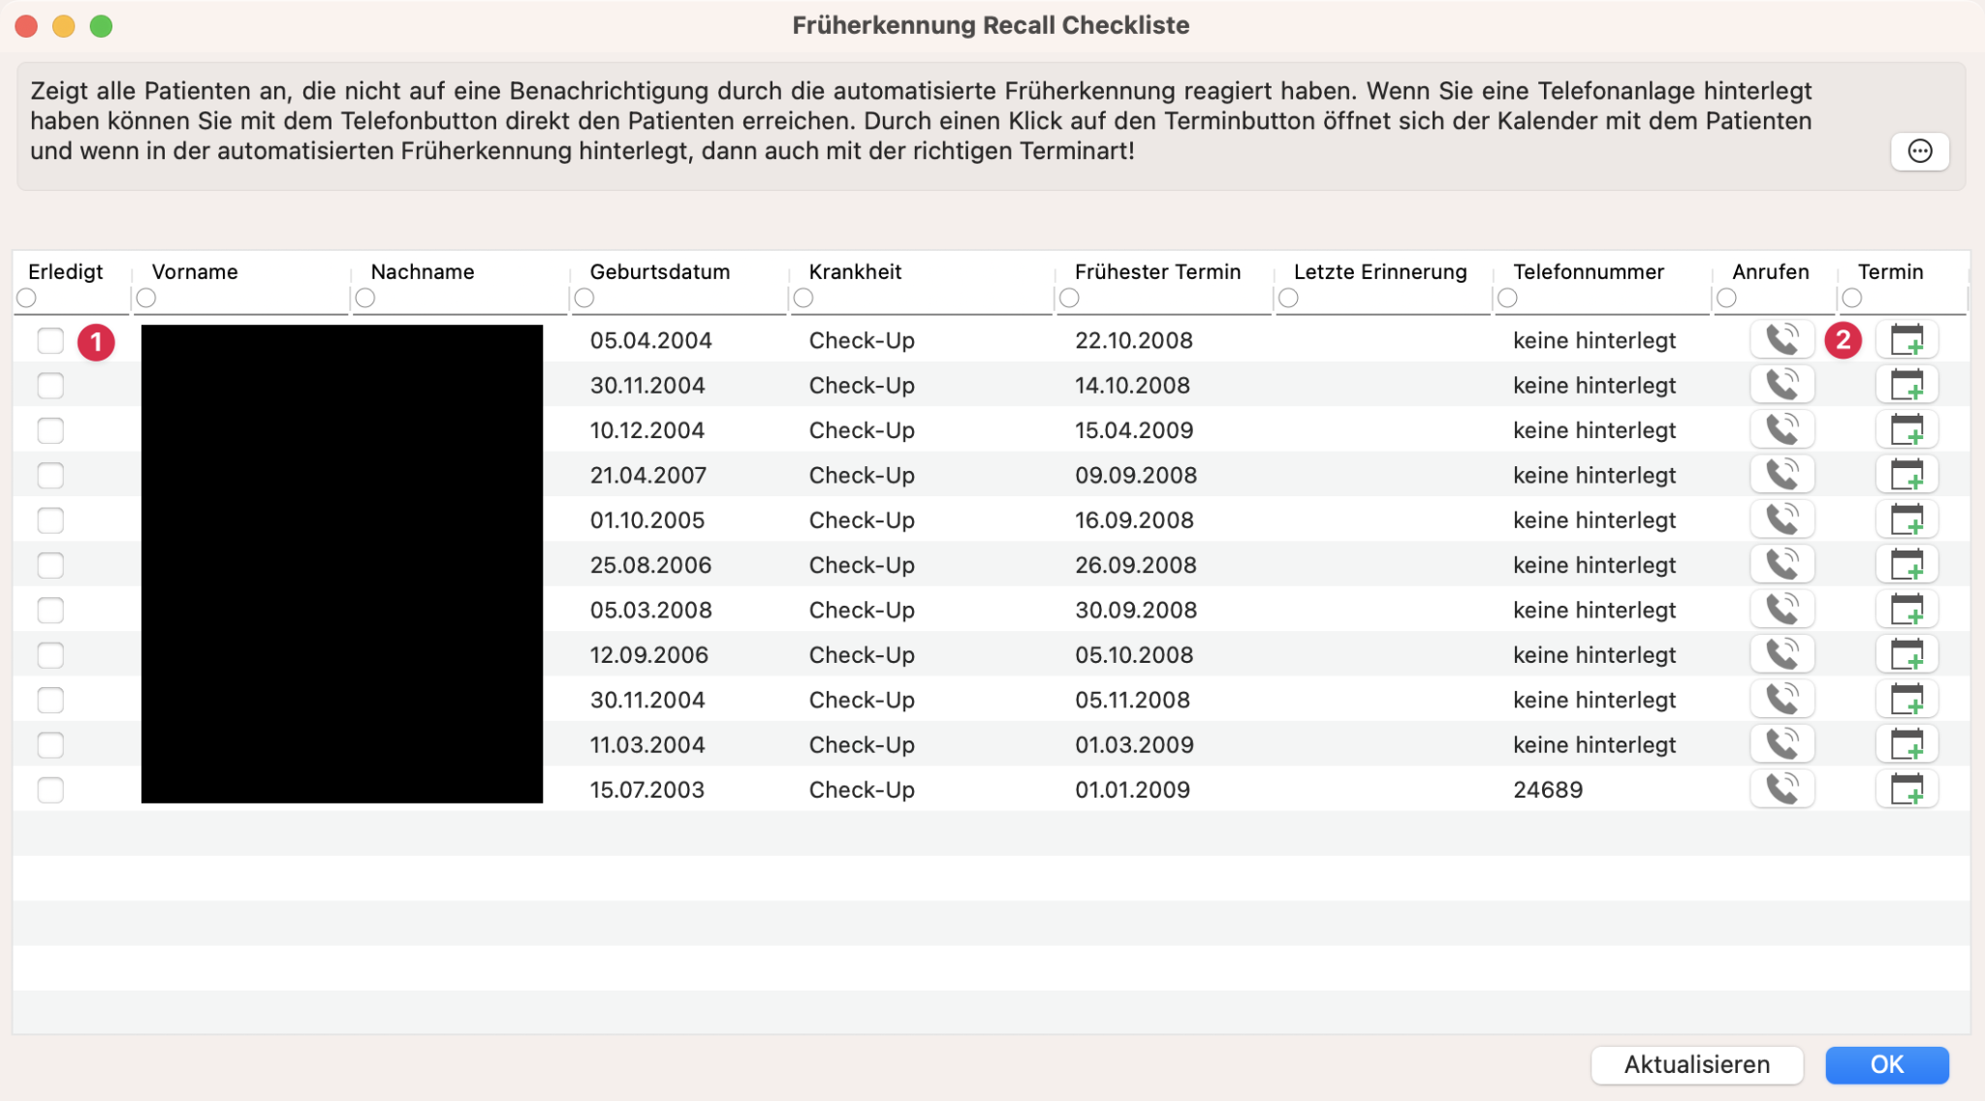1985x1101 pixels.
Task: Call patient with phone number 24689
Action: pos(1781,789)
